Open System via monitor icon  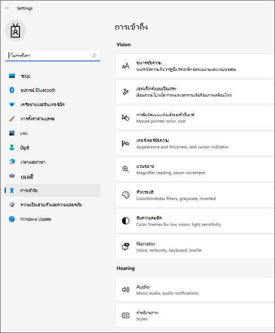point(12,76)
